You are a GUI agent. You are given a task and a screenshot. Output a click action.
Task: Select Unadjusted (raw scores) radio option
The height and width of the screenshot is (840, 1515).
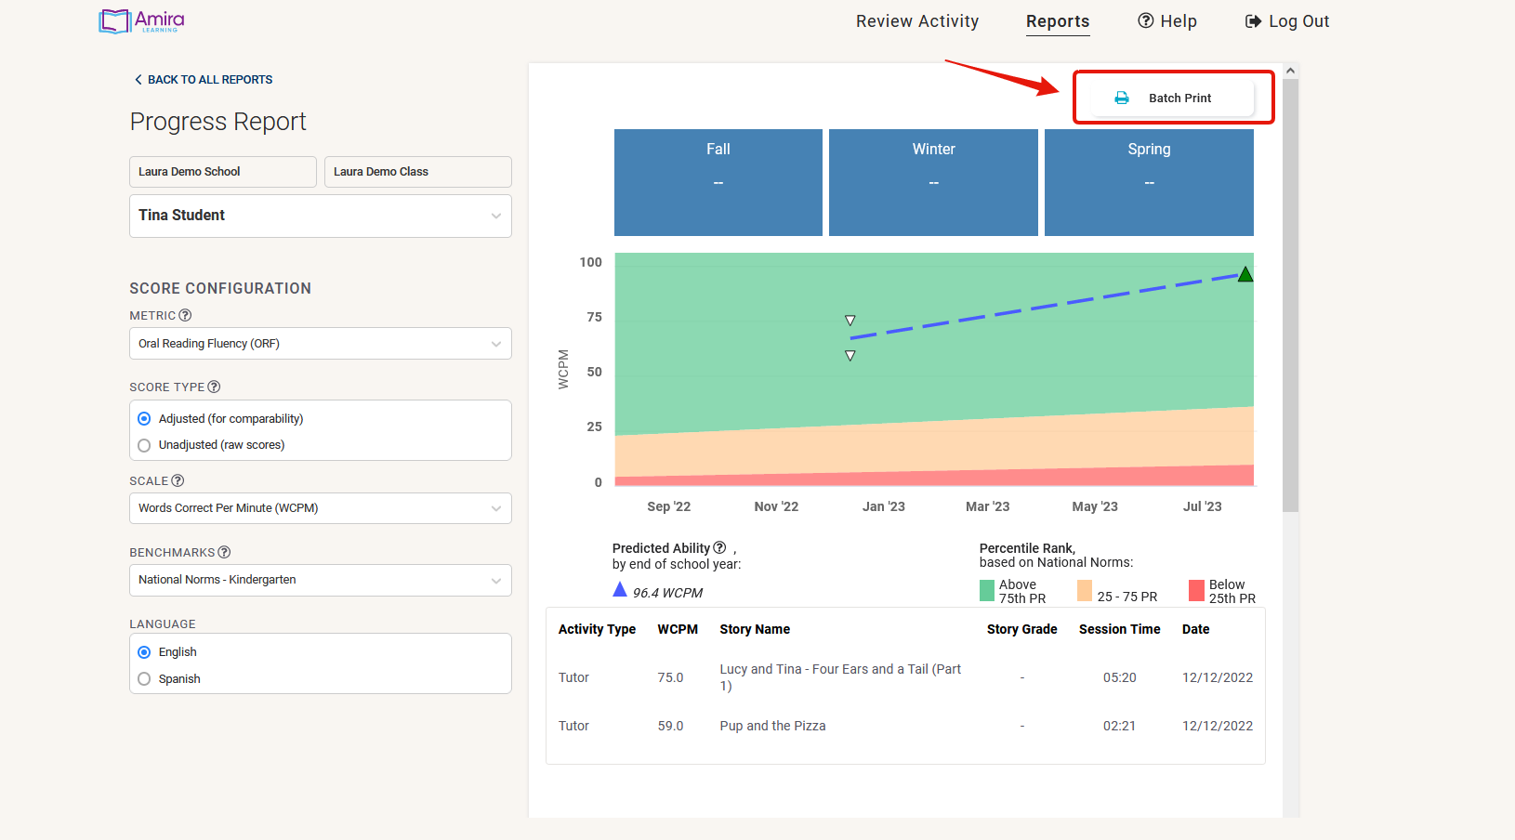144,446
